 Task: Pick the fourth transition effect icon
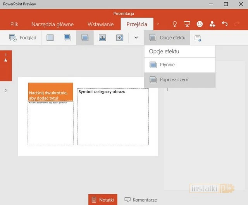click(102, 38)
